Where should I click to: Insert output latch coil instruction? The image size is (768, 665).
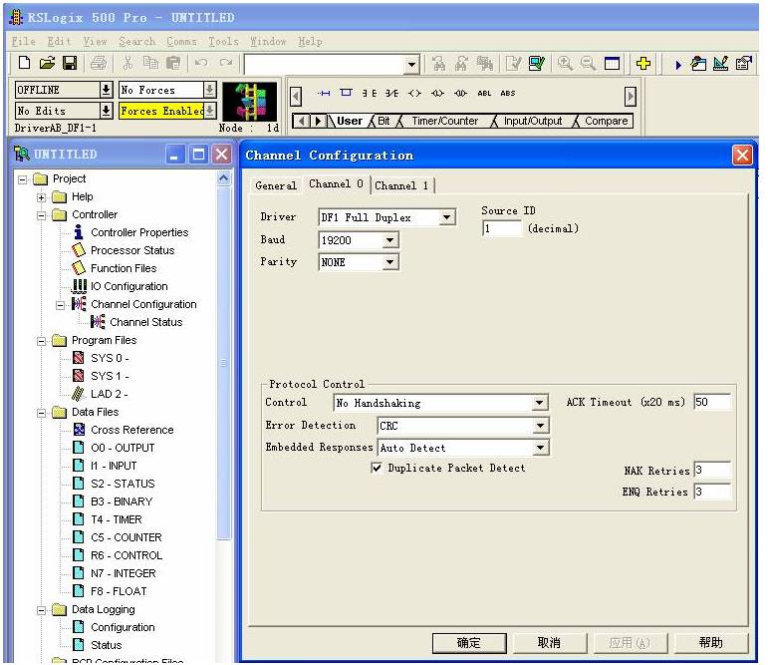click(x=437, y=93)
